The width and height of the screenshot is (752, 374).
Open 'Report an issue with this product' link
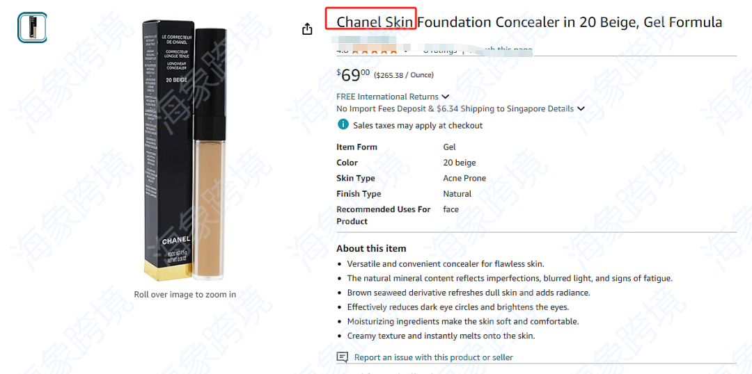pyautogui.click(x=434, y=357)
